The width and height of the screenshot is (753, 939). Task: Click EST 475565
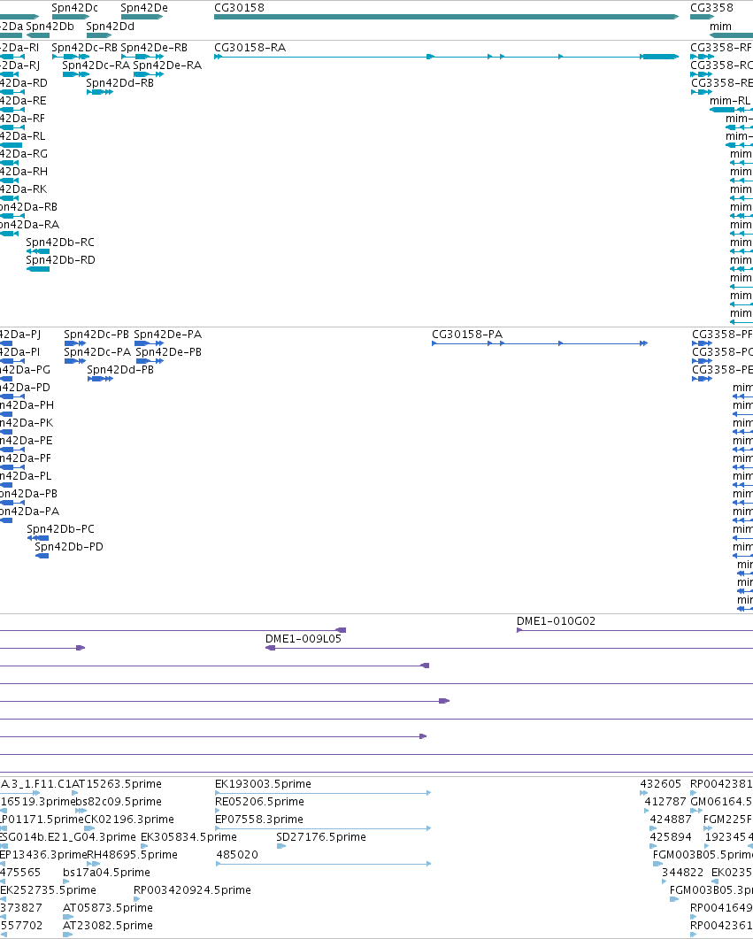pos(20,873)
